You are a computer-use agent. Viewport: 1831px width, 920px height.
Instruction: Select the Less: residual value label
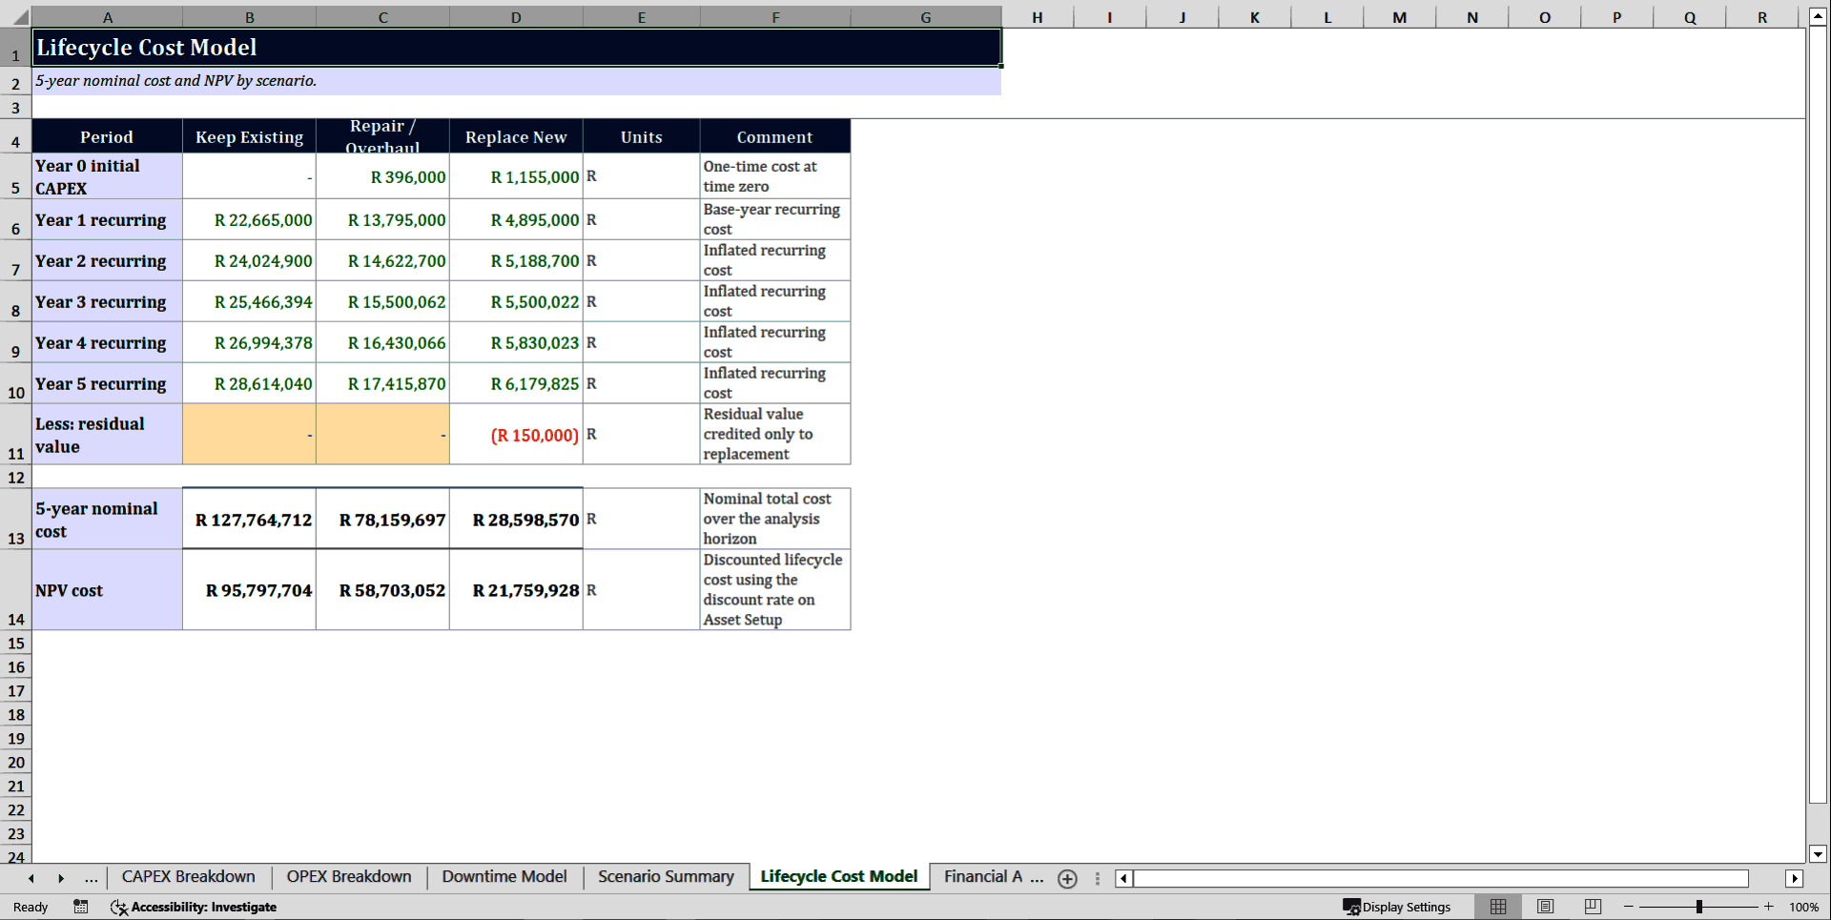[x=107, y=435]
